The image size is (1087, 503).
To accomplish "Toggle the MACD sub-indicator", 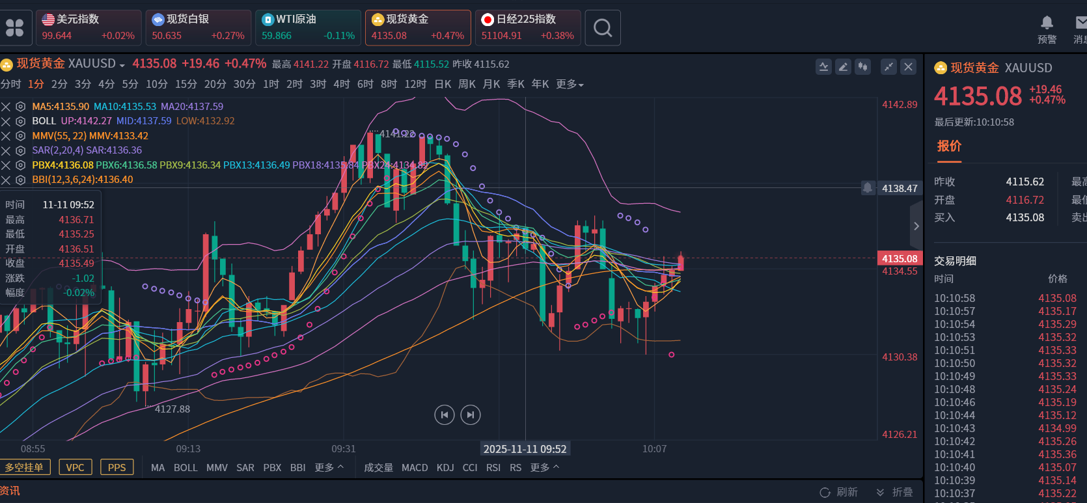I will (415, 467).
